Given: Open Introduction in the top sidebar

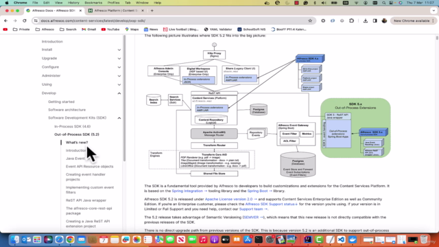Looking at the screenshot, I should click(x=52, y=41).
